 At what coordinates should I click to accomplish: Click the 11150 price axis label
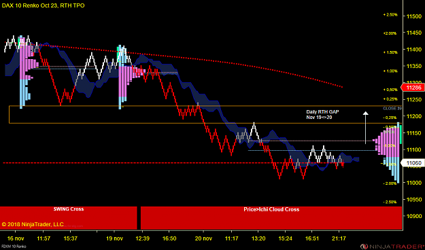414,132
